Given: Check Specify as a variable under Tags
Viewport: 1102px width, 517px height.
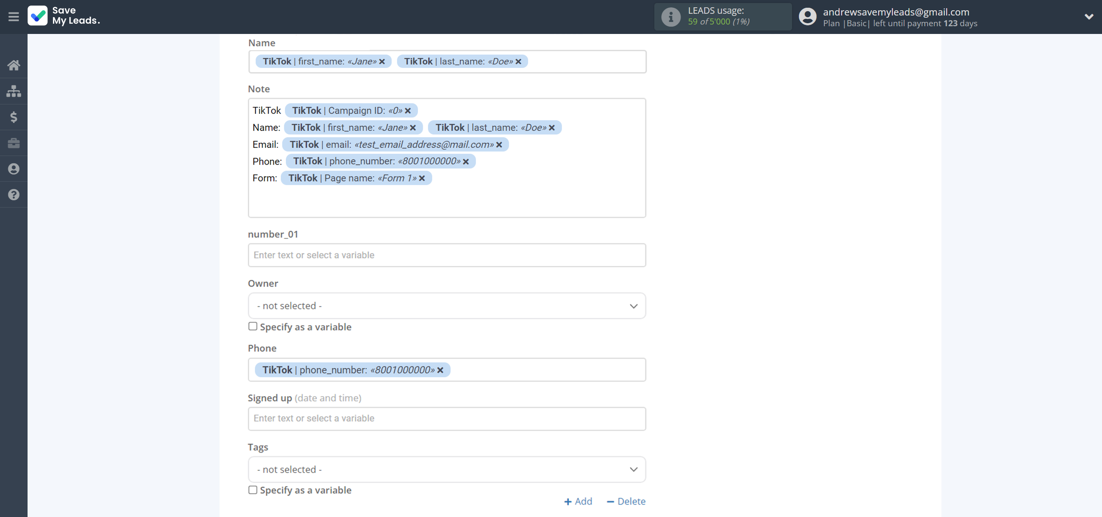Looking at the screenshot, I should pyautogui.click(x=253, y=490).
